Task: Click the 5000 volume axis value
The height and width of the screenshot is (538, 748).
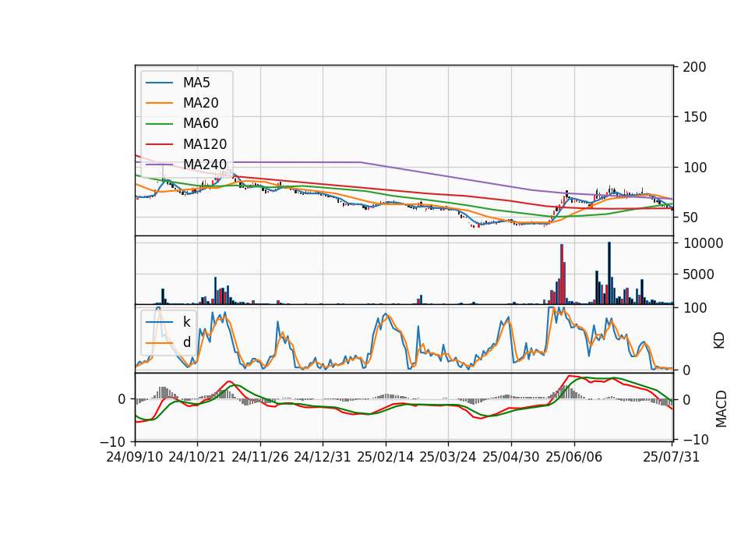Action: point(699,274)
